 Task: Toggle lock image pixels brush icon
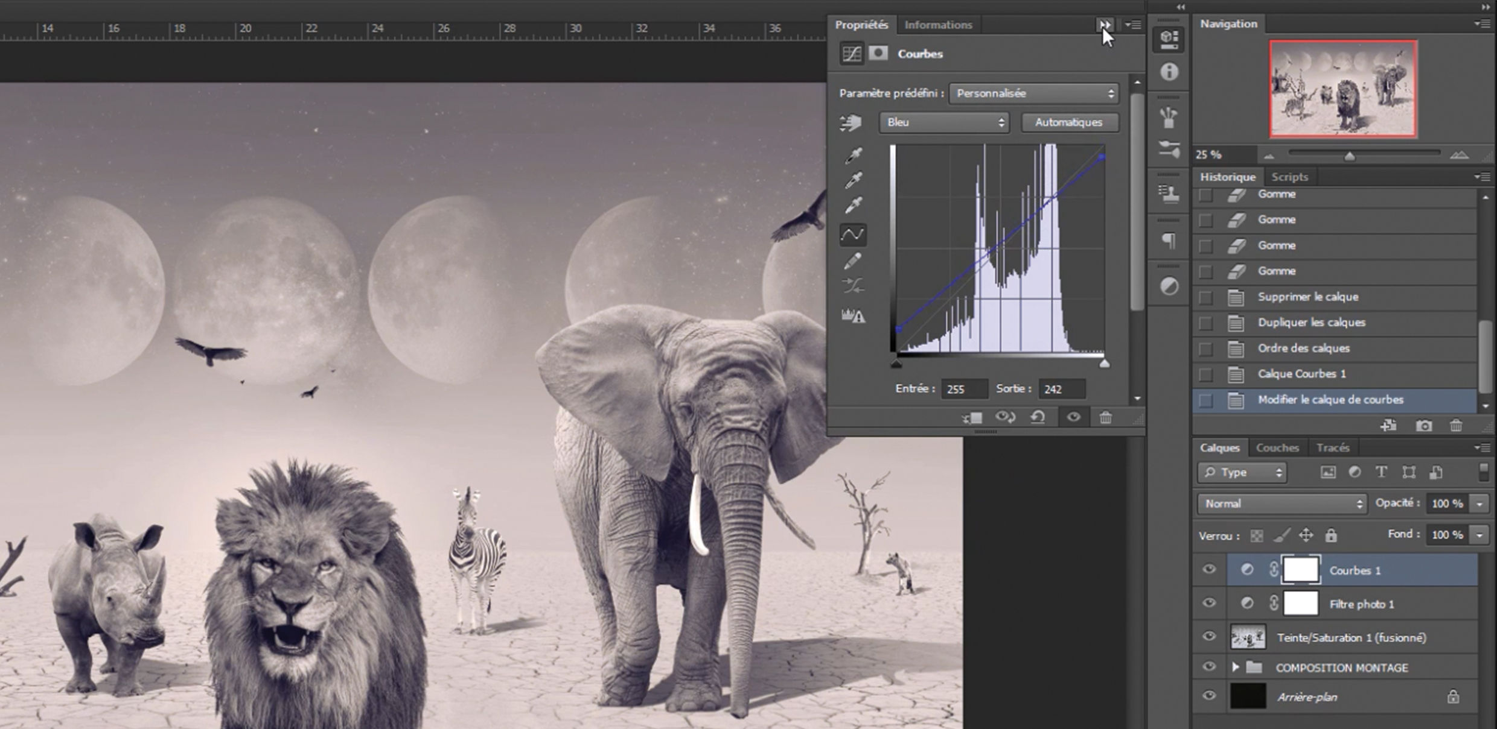tap(1282, 535)
